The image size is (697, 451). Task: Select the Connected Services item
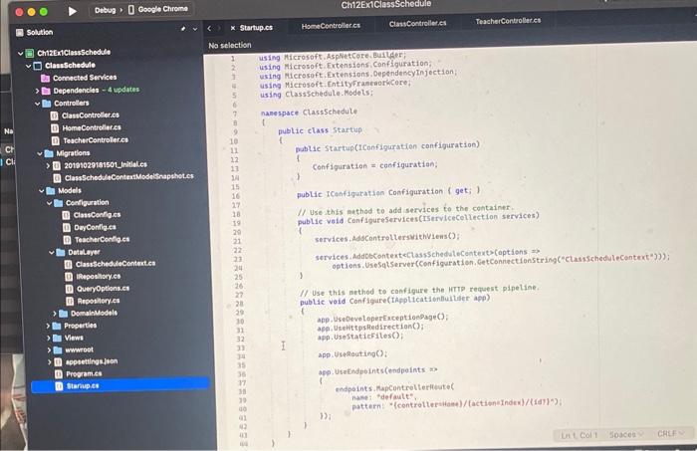[85, 78]
